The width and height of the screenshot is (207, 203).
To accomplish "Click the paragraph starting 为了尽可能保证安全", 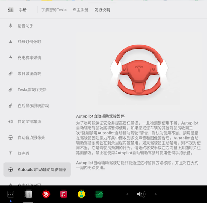I will (139, 138).
